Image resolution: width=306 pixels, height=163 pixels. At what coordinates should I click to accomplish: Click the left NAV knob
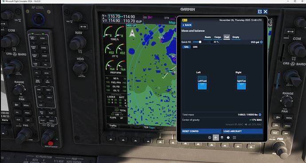[78, 42]
